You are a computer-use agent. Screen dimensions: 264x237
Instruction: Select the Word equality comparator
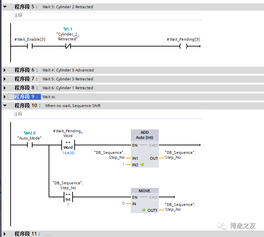pos(68,145)
